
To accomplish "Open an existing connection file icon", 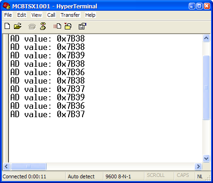I will tap(18, 26).
